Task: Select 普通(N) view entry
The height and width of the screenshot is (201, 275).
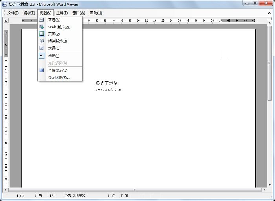Action: (60, 20)
